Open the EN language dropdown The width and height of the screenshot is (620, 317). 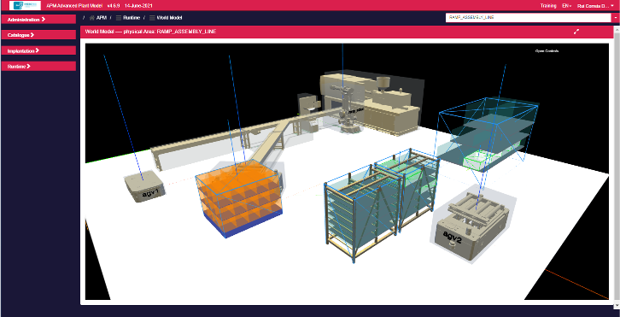(566, 6)
